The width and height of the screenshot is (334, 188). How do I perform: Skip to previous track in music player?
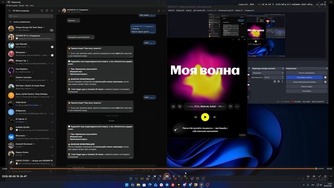[x=196, y=117]
